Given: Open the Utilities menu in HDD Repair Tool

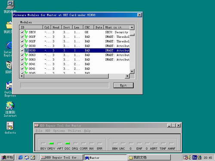Looking at the screenshot, I should click(x=74, y=131).
